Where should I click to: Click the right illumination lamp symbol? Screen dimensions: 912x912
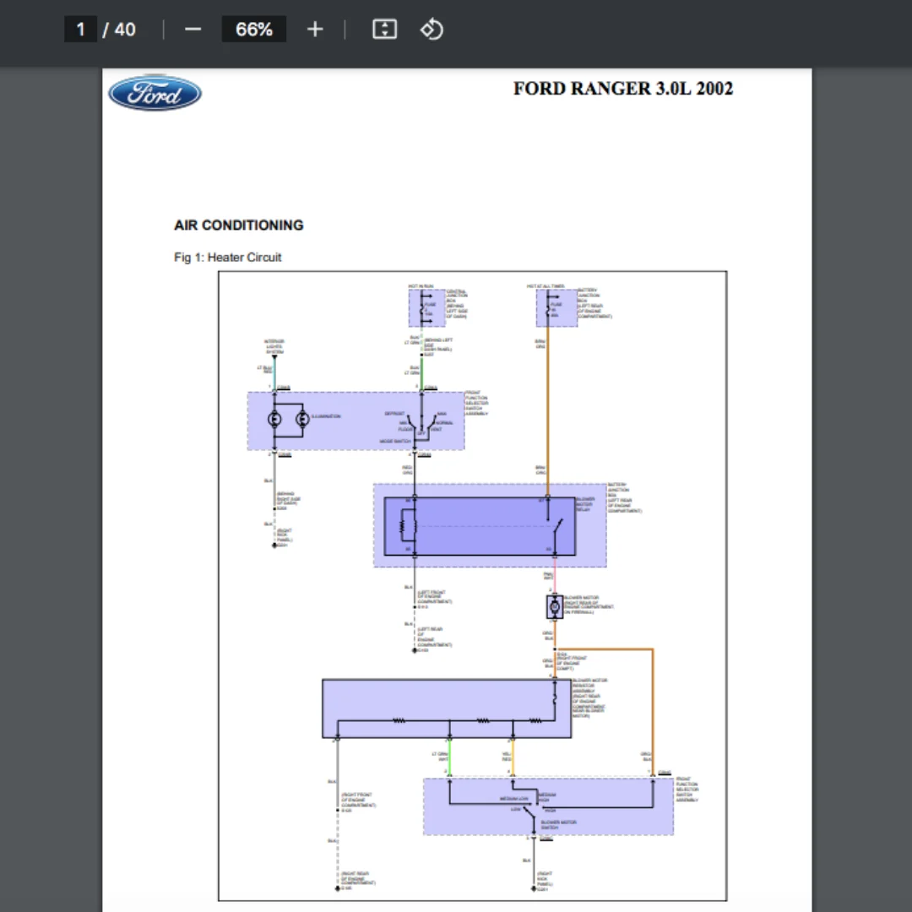click(x=302, y=419)
